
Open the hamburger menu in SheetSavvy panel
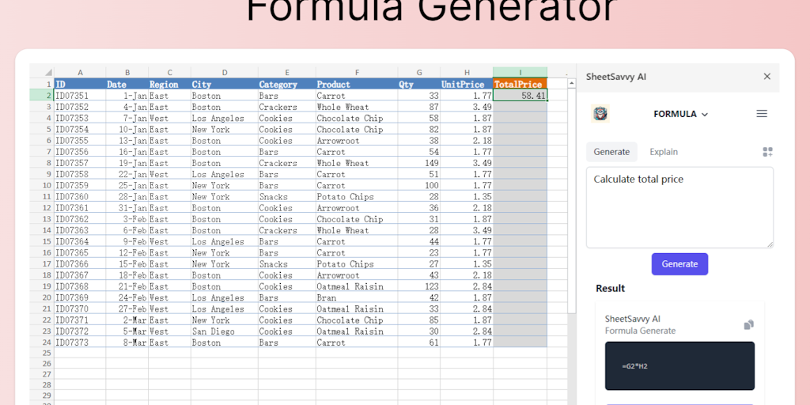pos(762,114)
